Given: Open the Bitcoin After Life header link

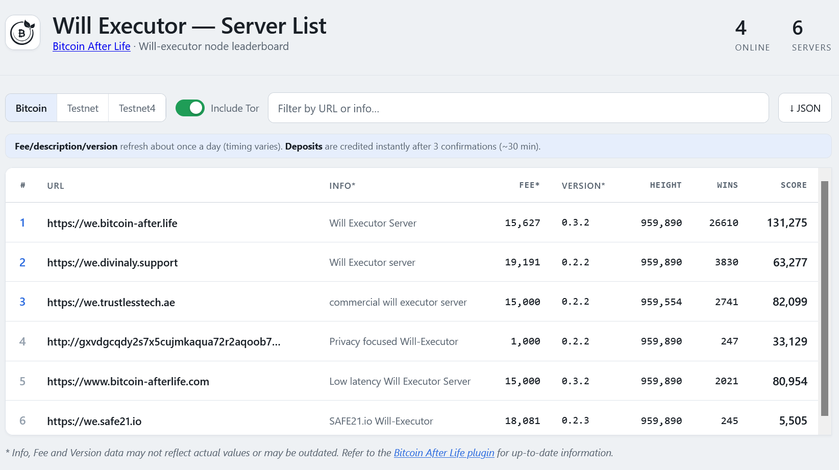Looking at the screenshot, I should coord(91,46).
